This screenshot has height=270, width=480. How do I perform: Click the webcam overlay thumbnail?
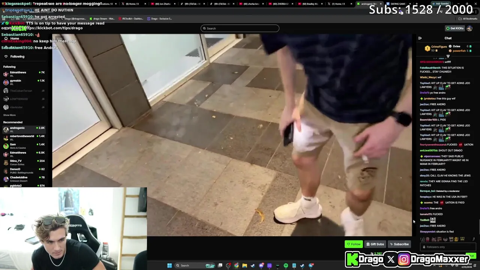click(73, 229)
